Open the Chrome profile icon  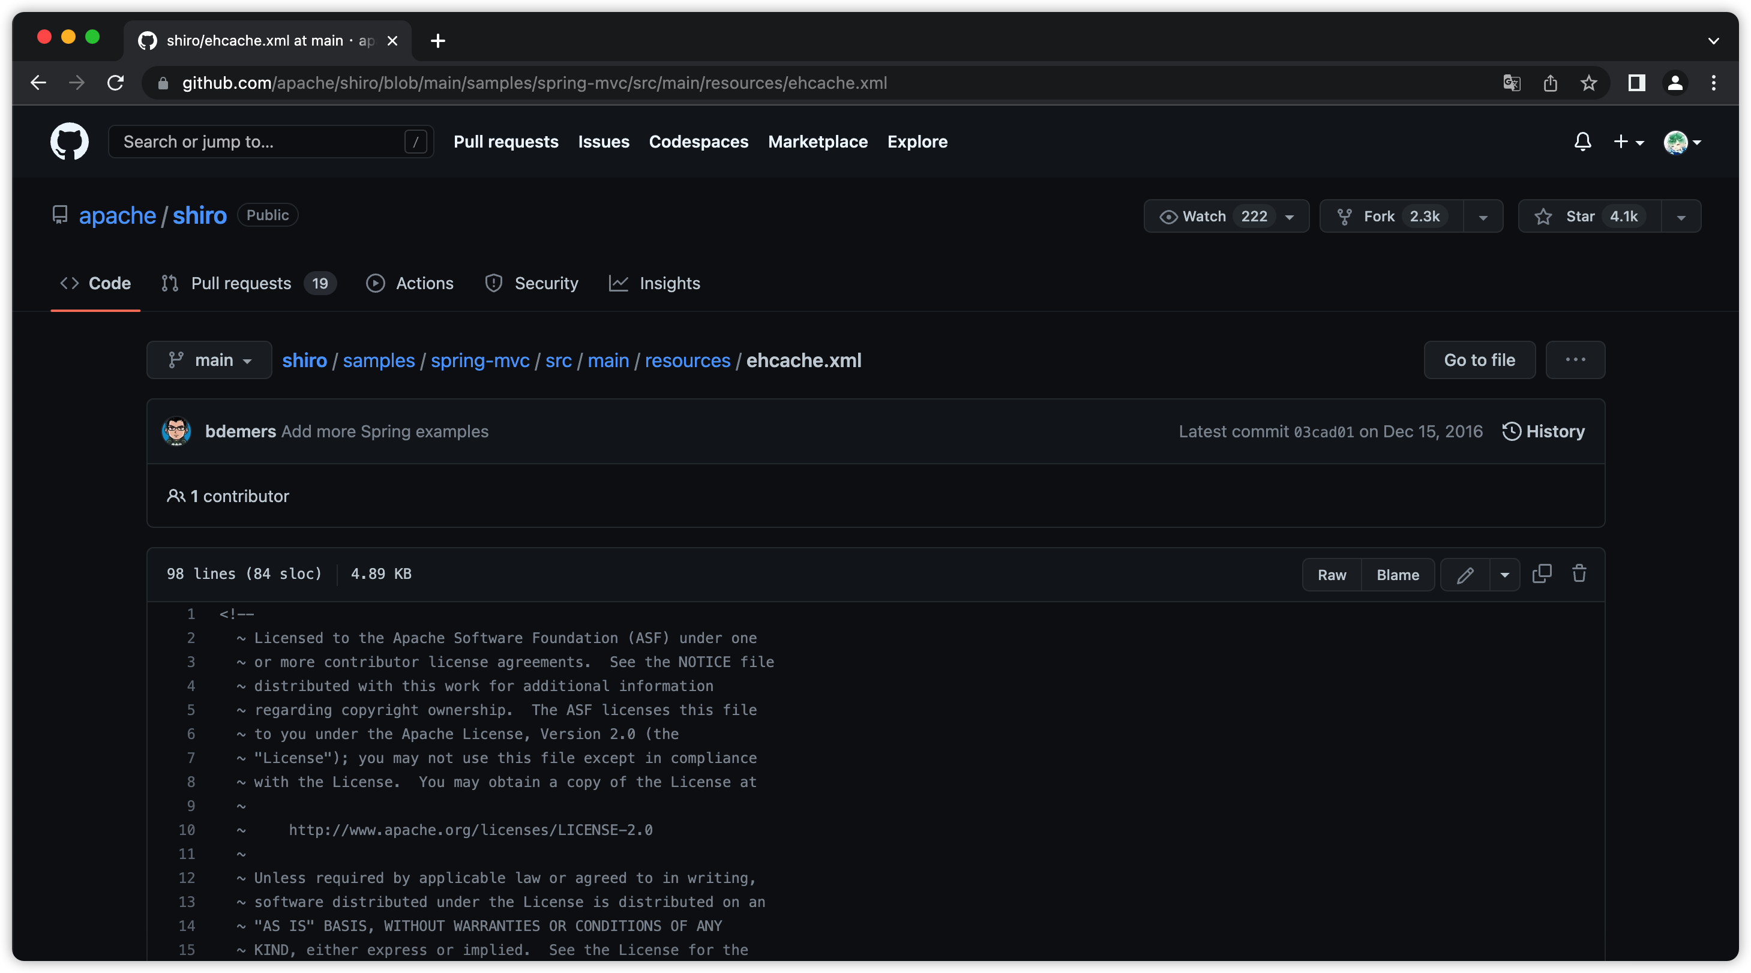coord(1675,83)
